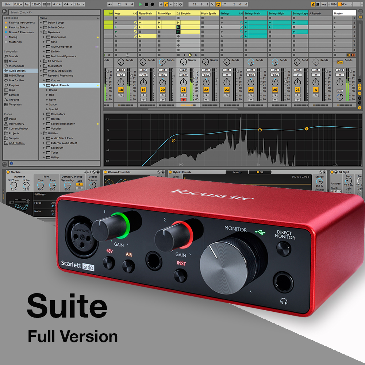
Task: Click the Stop button in the transport
Action: pos(146,4)
